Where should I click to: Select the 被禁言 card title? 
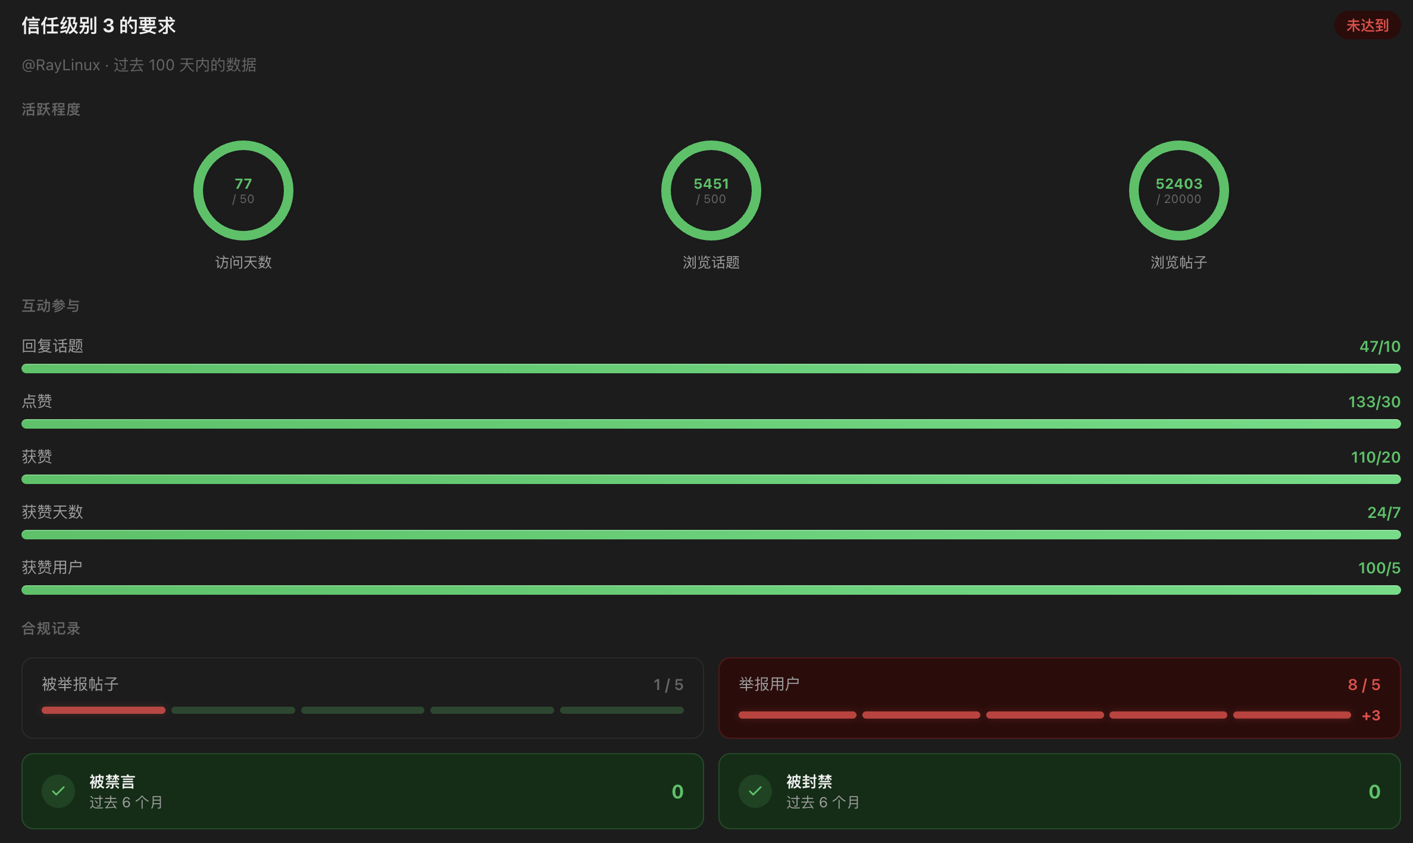(x=112, y=781)
